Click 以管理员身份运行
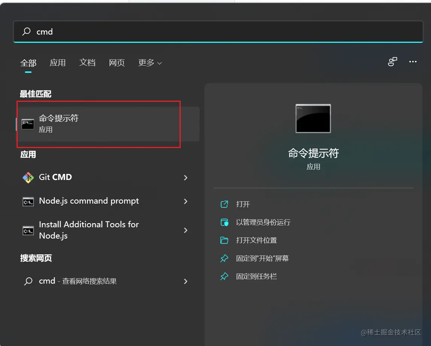Screen dimensions: 431x346 [263, 222]
